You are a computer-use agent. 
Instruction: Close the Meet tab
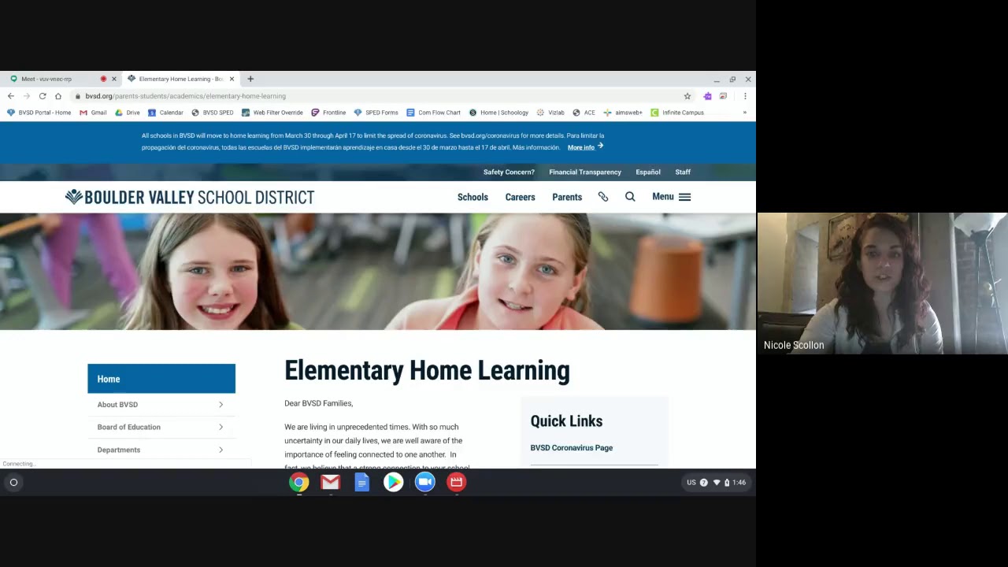click(113, 79)
